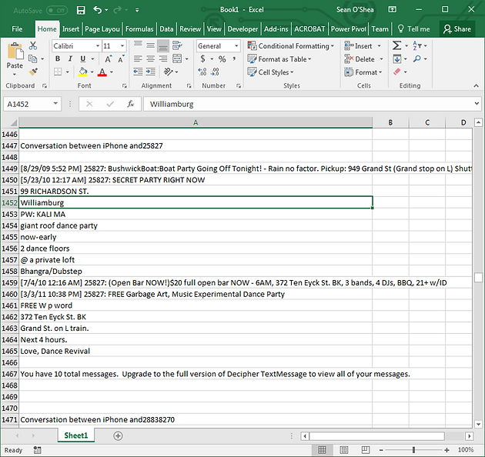Open the Conditional Formatting dropdown

291,45
